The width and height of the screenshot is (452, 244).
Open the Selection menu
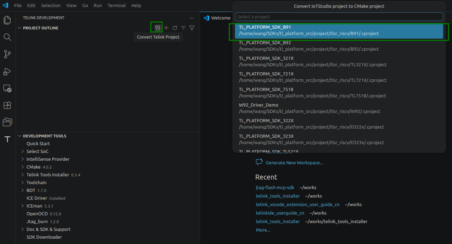pyautogui.click(x=51, y=5)
